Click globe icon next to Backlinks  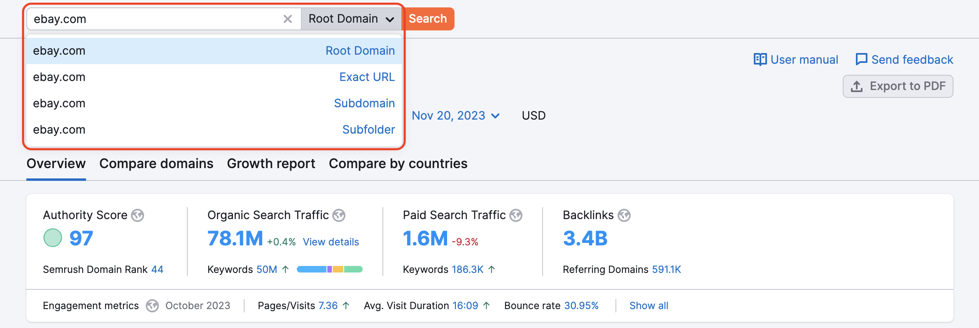pyautogui.click(x=624, y=215)
